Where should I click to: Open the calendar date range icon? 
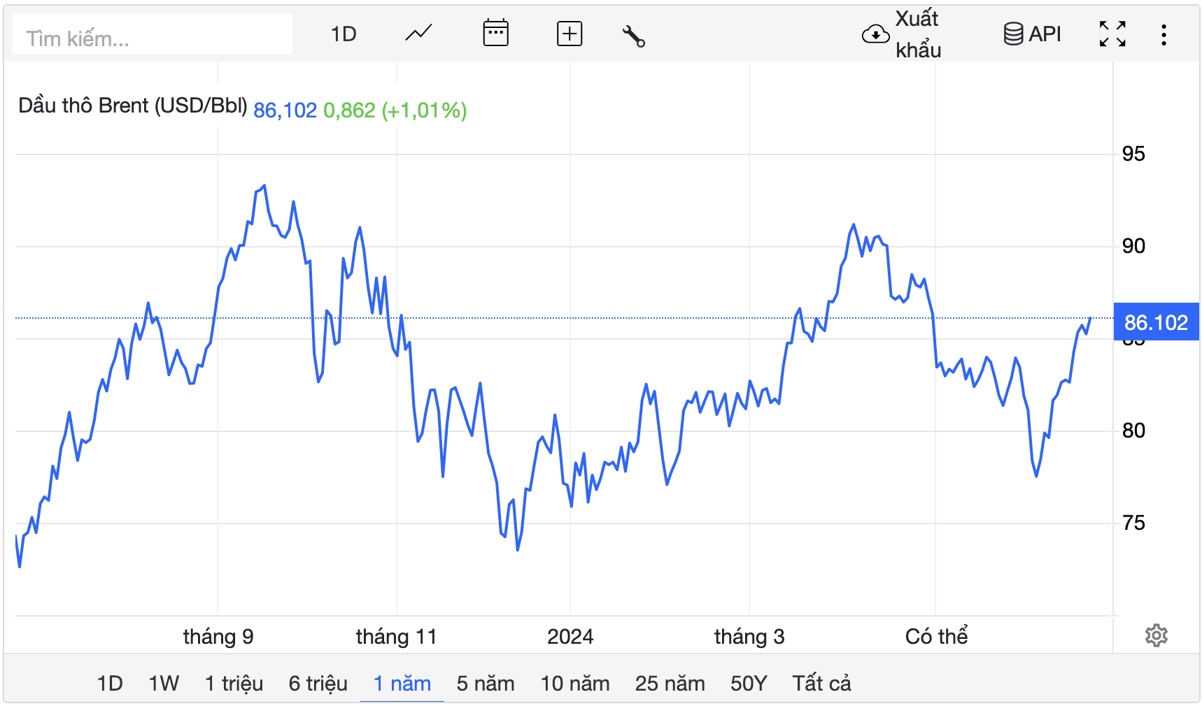495,33
